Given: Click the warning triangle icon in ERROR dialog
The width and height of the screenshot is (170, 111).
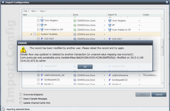Looking at the screenshot, I should click(23, 50).
